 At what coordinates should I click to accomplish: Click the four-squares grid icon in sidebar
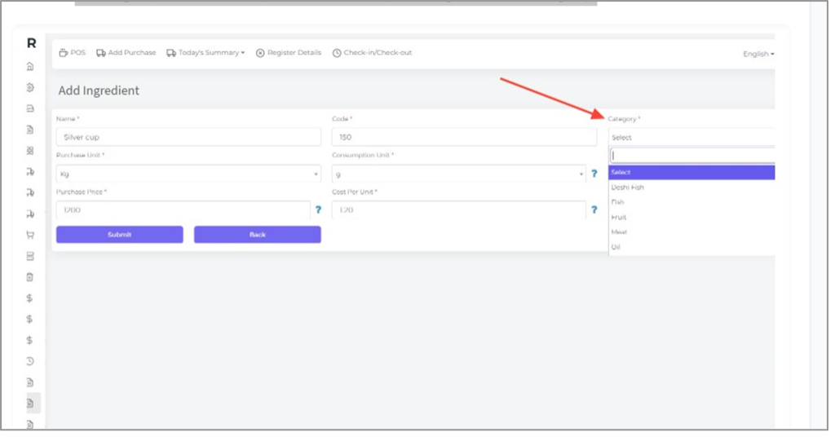point(30,151)
